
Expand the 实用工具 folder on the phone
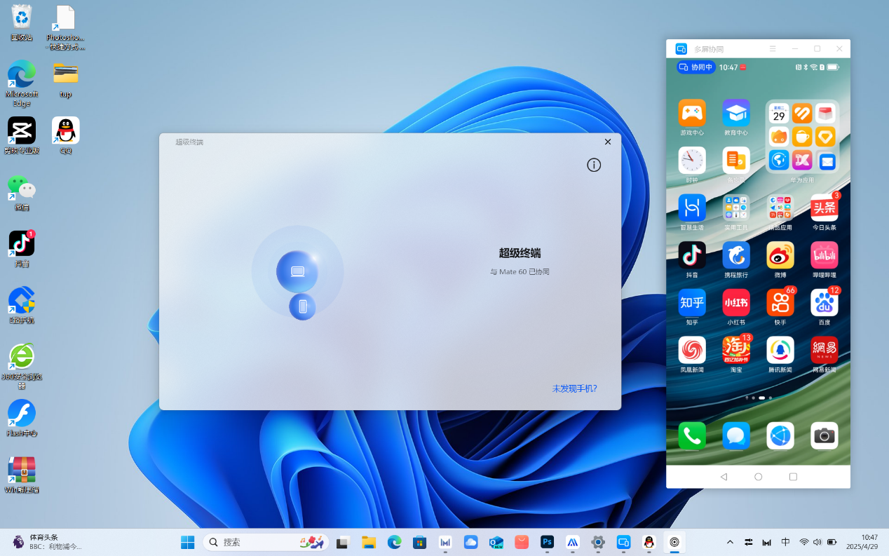pyautogui.click(x=735, y=208)
